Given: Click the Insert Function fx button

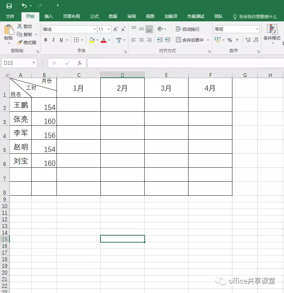Looking at the screenshot, I should coord(80,63).
